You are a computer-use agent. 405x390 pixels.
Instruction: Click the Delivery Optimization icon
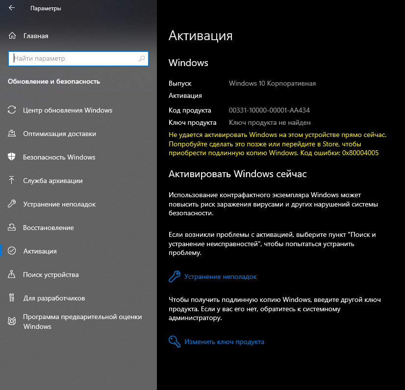(12, 133)
